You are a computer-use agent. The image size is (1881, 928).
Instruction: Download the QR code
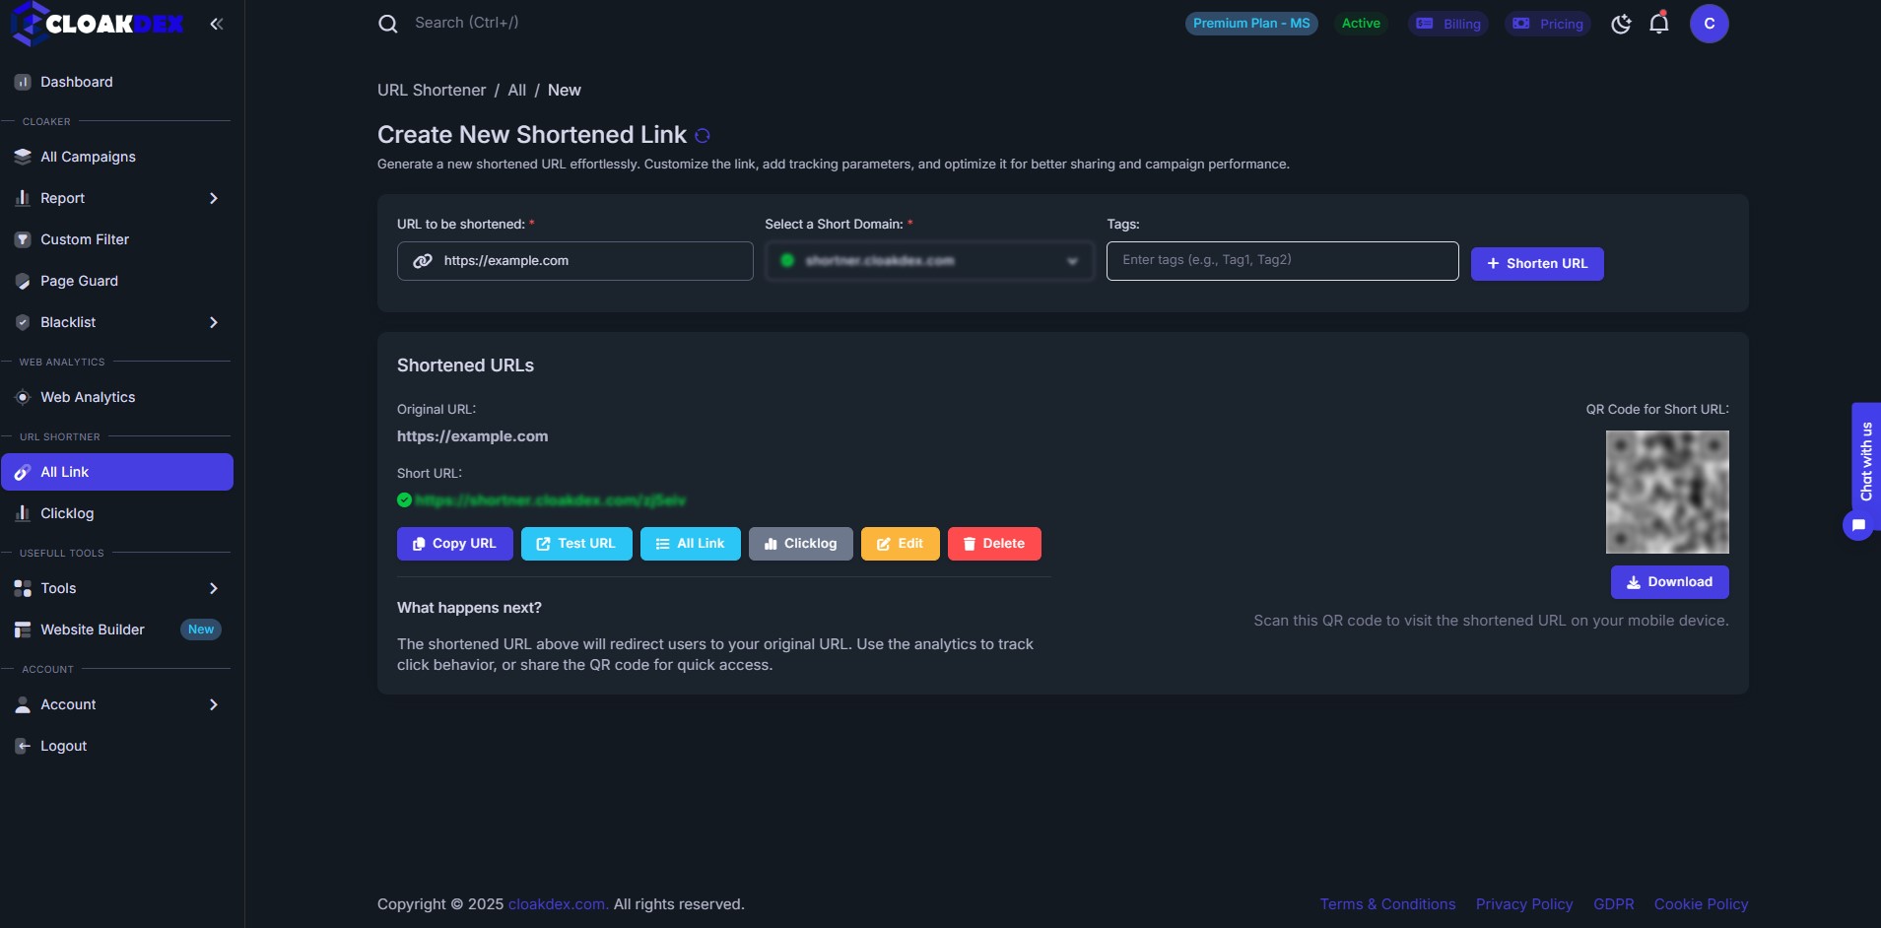1670,582
